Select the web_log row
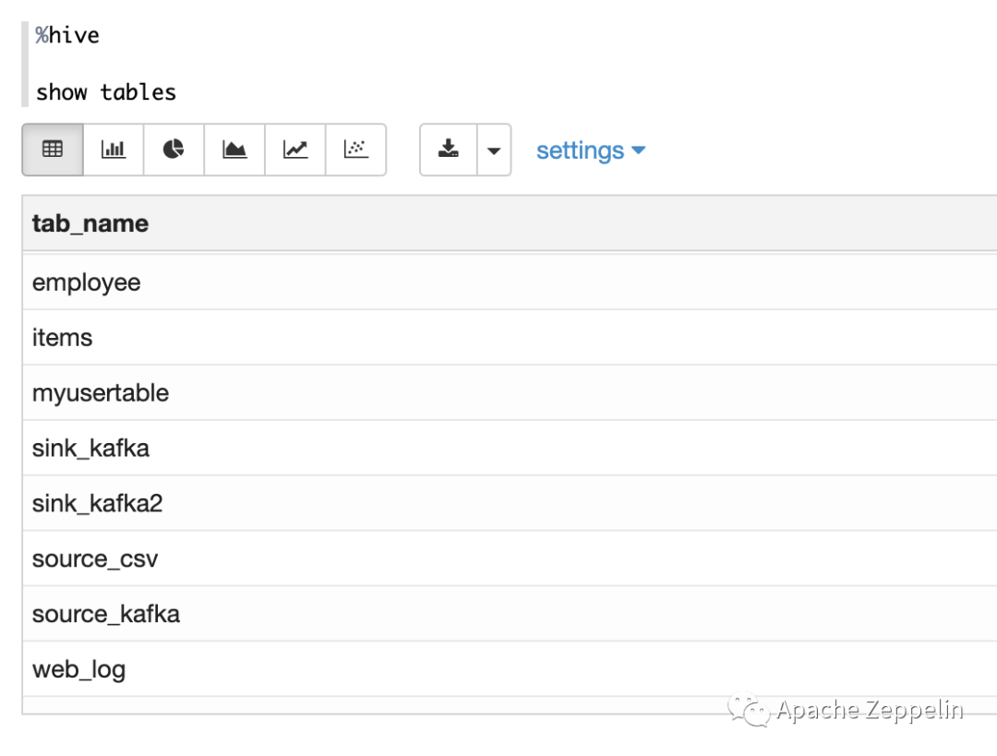The image size is (997, 756). [x=510, y=669]
